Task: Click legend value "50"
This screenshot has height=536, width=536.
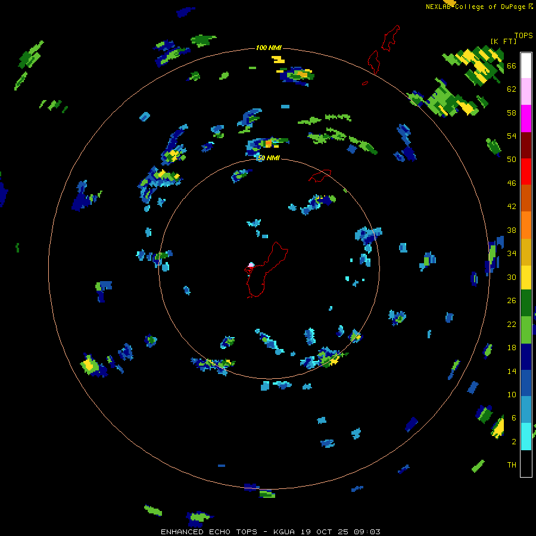Action: (x=512, y=159)
